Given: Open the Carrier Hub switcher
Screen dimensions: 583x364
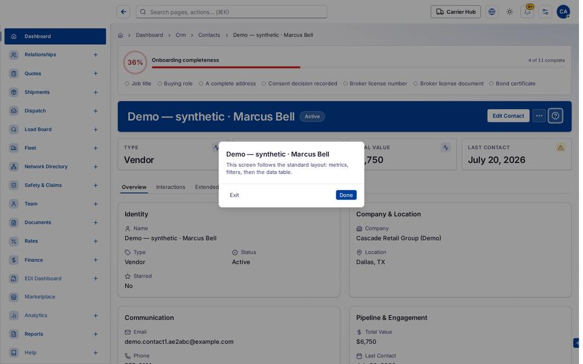Looking at the screenshot, I should 456,12.
